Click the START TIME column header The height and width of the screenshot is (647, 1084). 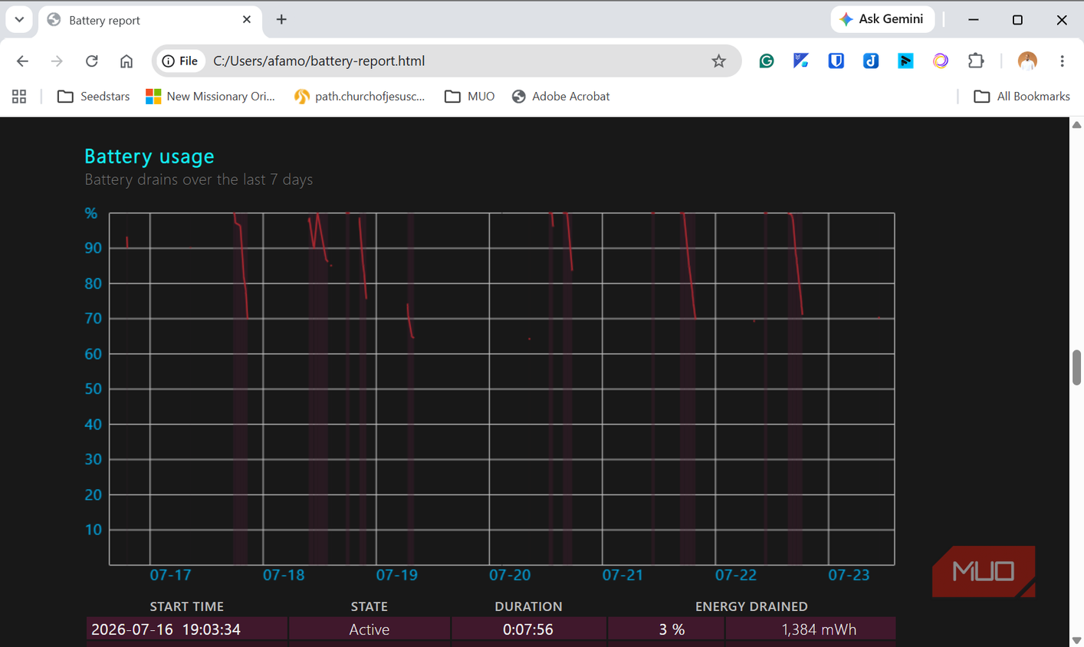[187, 606]
